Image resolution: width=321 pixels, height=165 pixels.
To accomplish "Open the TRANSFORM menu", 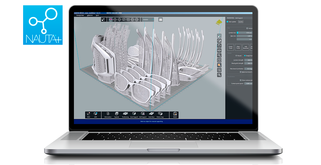I will [x=80, y=15].
